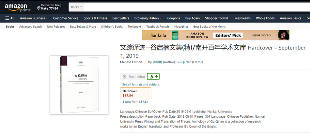Click the grey S Best price badge
The image size is (310, 133).
pos(133,77)
